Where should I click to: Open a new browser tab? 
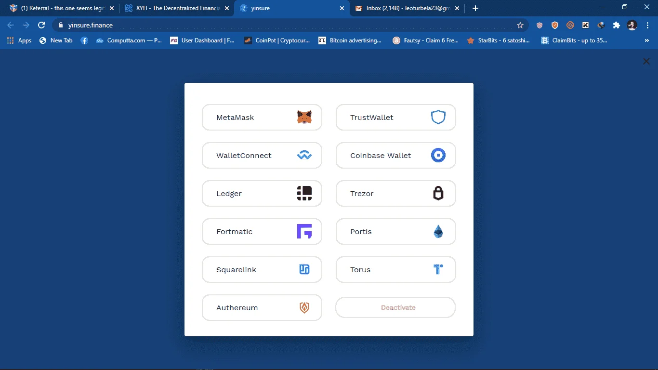click(475, 8)
